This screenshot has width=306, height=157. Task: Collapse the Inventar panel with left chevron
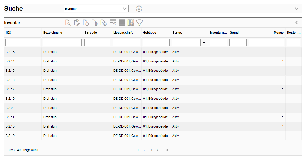(297, 23)
